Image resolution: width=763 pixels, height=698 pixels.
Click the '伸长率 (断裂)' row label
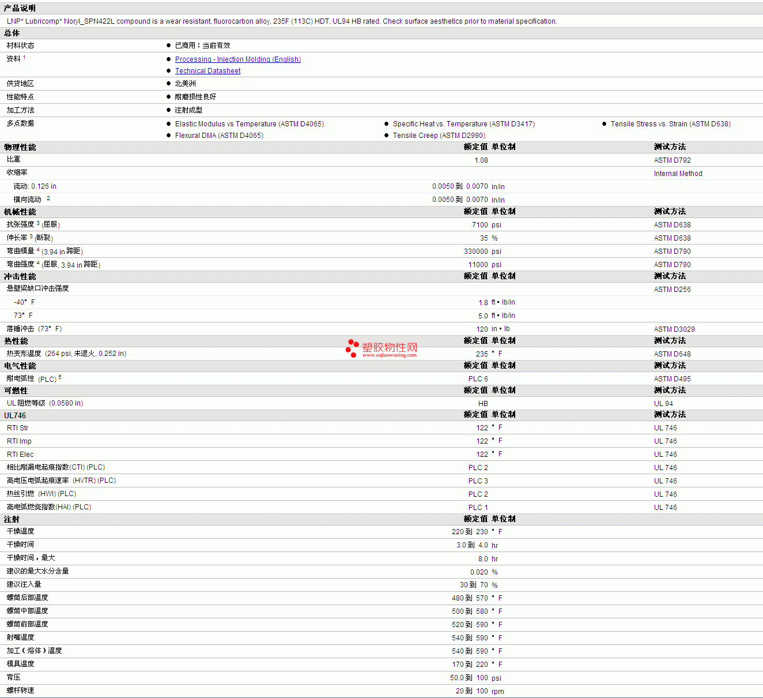(x=30, y=238)
